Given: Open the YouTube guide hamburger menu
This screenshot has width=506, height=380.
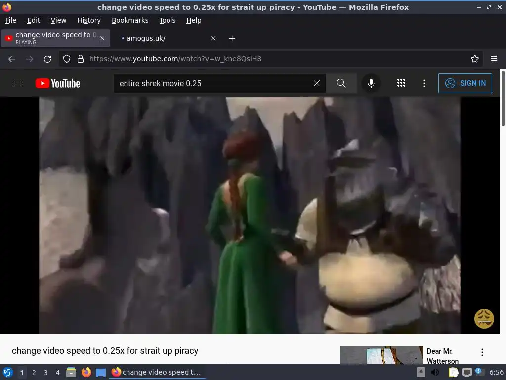Looking at the screenshot, I should point(18,83).
